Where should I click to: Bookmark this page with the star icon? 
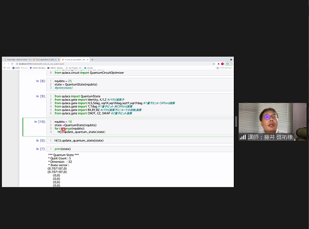(x=214, y=64)
